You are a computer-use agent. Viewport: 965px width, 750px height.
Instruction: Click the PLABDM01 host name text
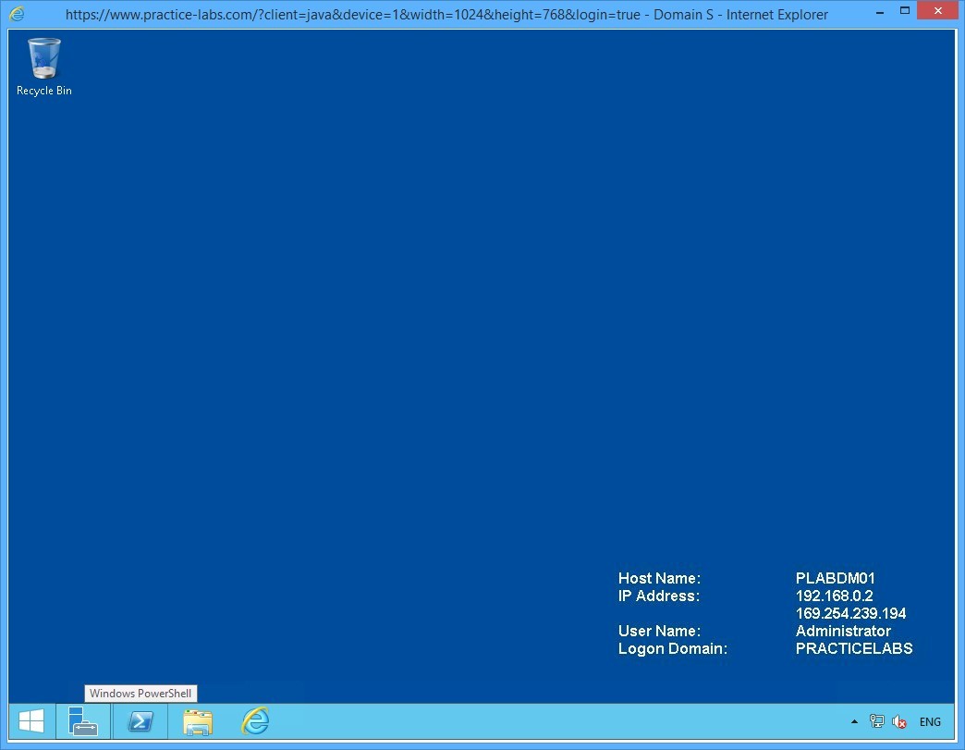click(835, 578)
